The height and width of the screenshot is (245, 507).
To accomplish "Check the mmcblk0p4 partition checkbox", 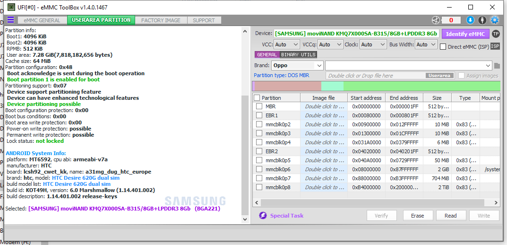I will [x=259, y=142].
